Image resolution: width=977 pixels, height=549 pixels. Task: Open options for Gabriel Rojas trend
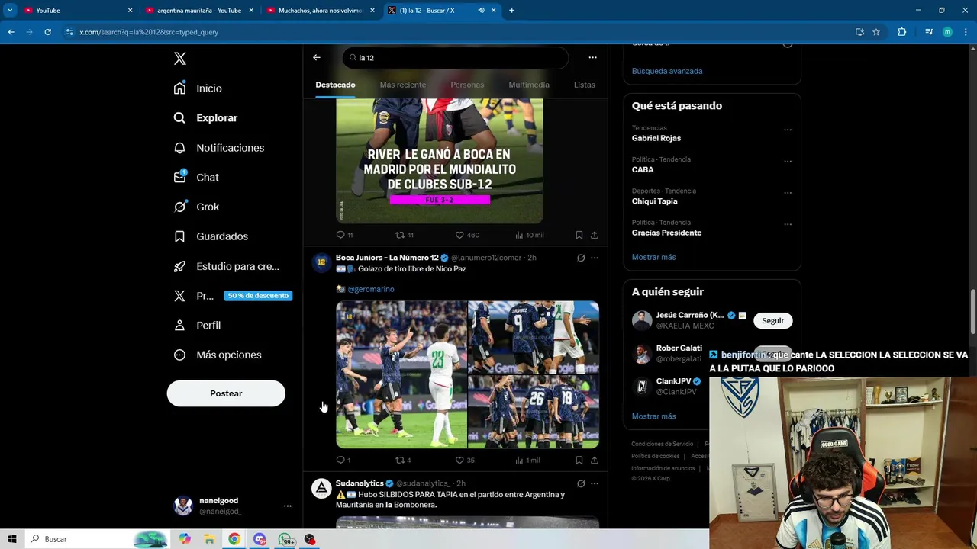pyautogui.click(x=788, y=130)
